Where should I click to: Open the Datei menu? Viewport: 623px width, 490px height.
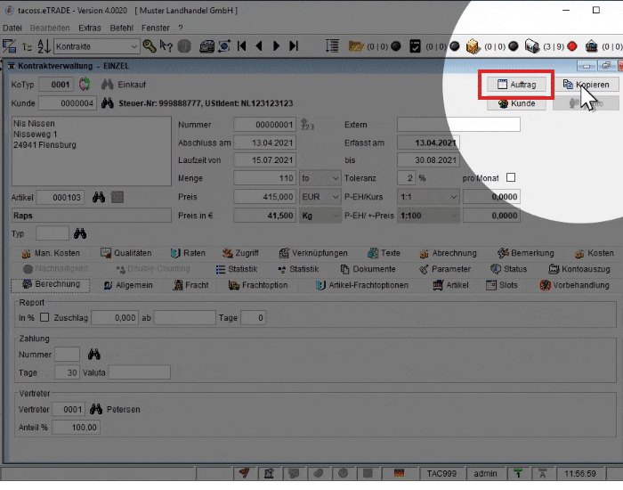(12, 28)
